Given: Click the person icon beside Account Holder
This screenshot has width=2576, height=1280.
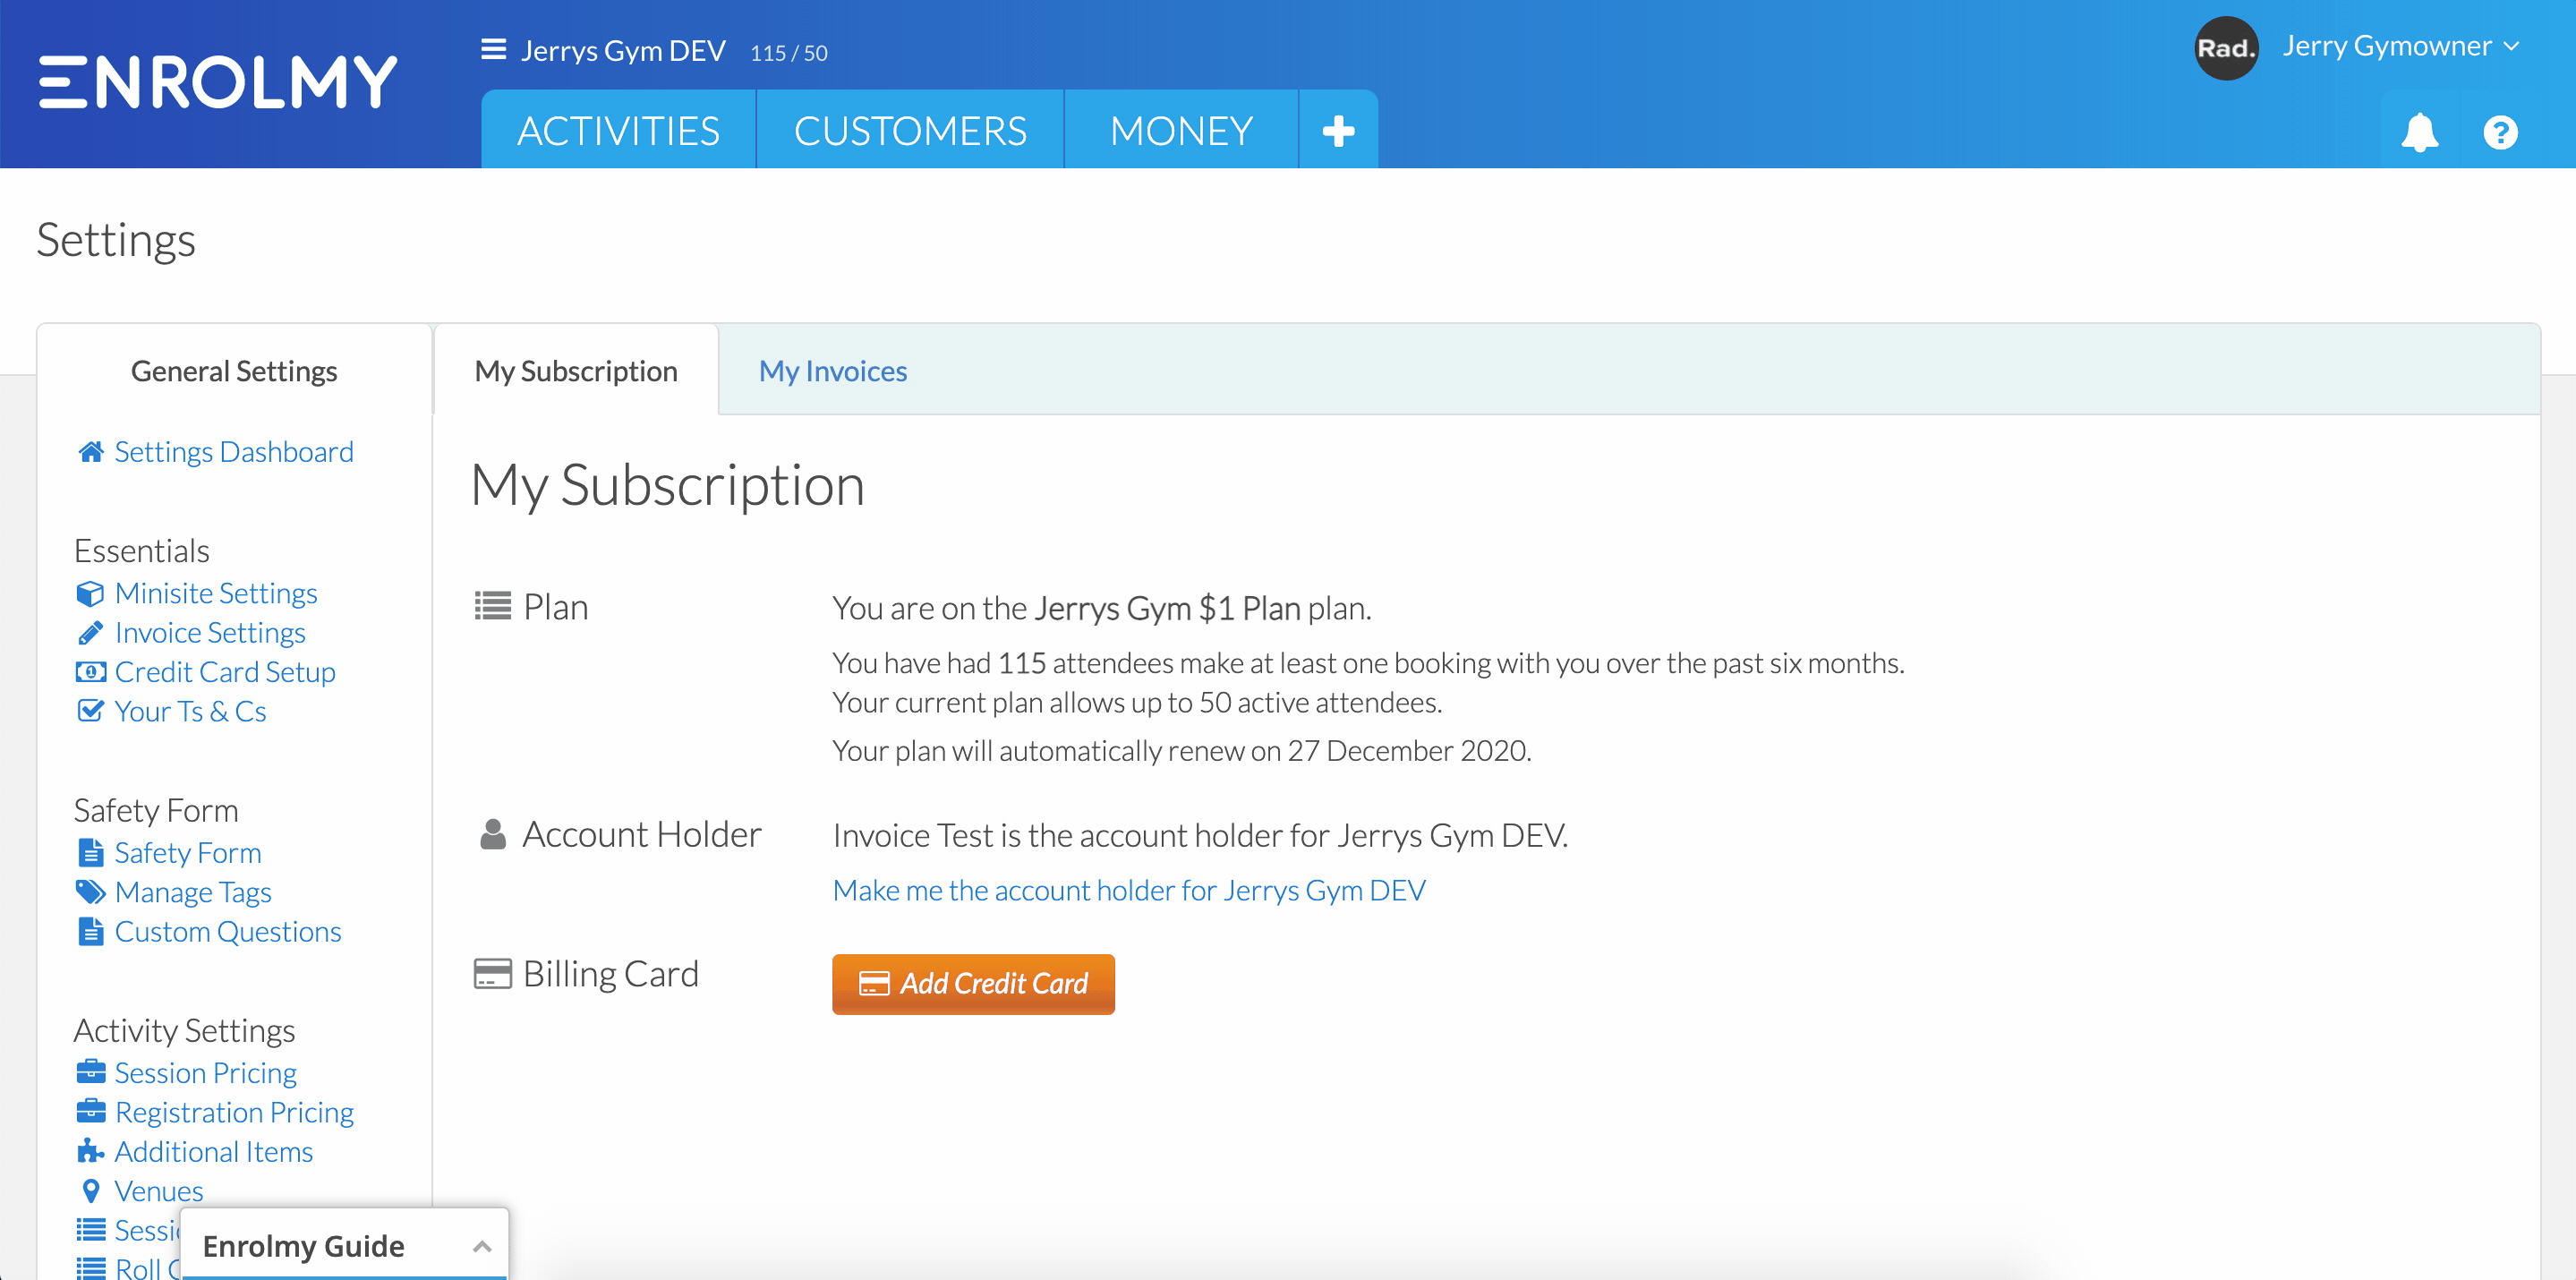Looking at the screenshot, I should 493,834.
